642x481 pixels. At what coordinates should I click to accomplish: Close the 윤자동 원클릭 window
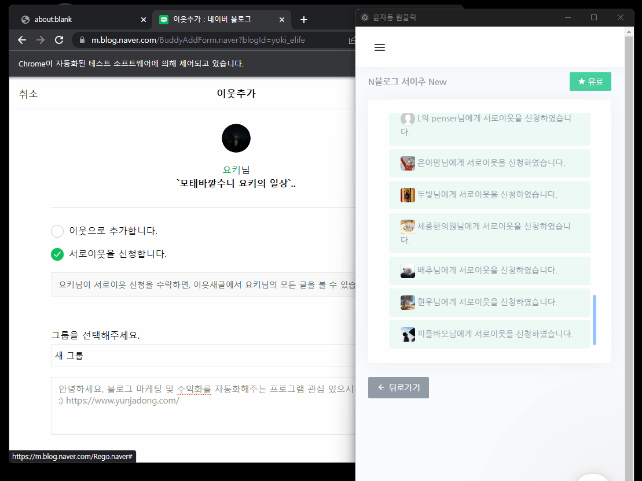(x=621, y=17)
